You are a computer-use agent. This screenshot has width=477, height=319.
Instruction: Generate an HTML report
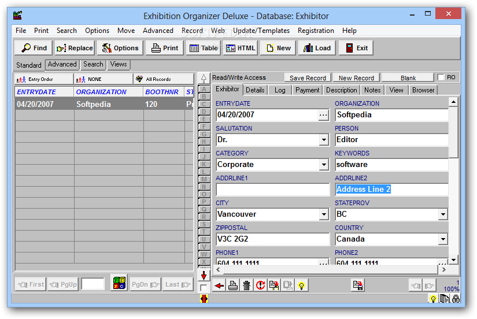click(x=241, y=48)
